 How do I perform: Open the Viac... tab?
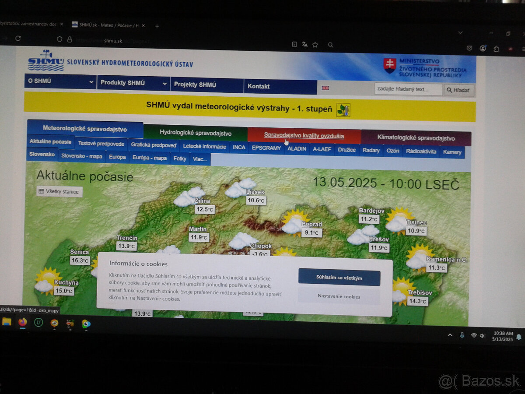(x=200, y=159)
